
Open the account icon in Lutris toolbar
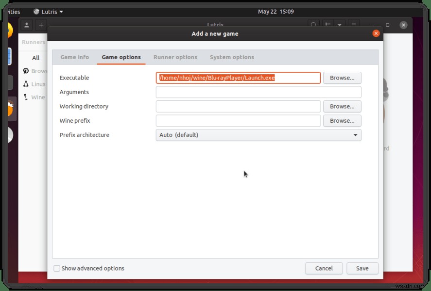coord(26,24)
